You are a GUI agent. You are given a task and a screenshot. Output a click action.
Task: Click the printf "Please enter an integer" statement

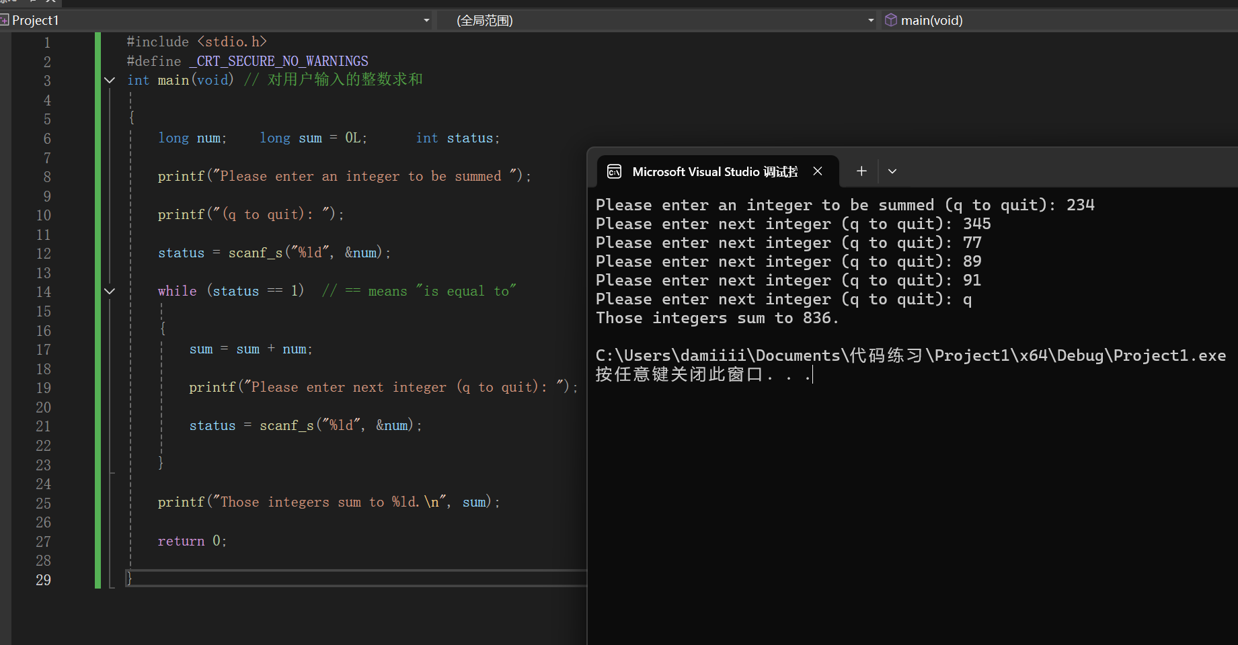(x=344, y=176)
